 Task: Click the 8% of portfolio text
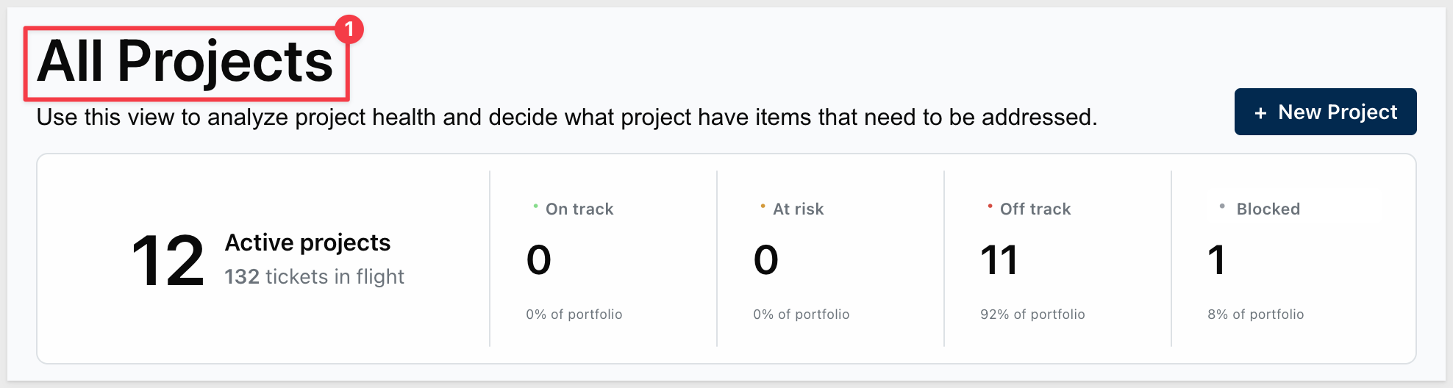pos(1256,315)
